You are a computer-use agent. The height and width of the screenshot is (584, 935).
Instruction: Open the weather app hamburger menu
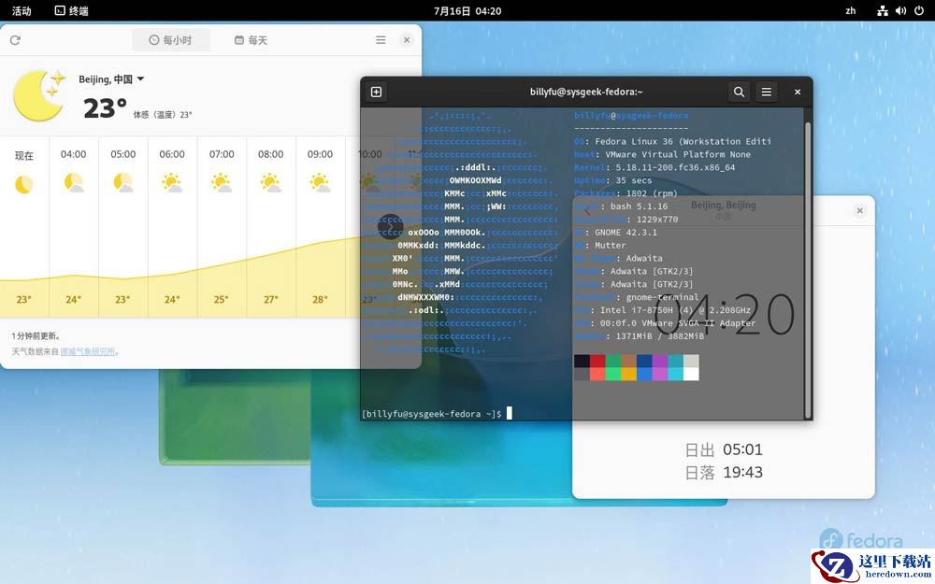click(x=381, y=40)
